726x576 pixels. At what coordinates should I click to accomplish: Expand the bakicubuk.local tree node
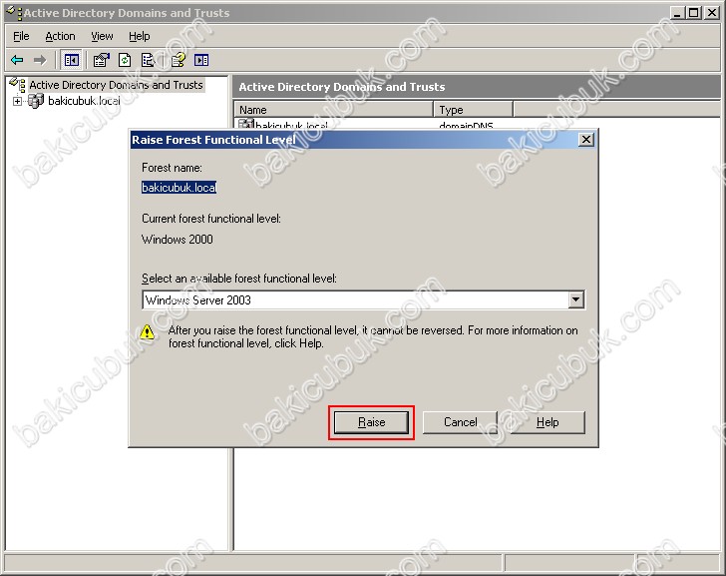17,101
